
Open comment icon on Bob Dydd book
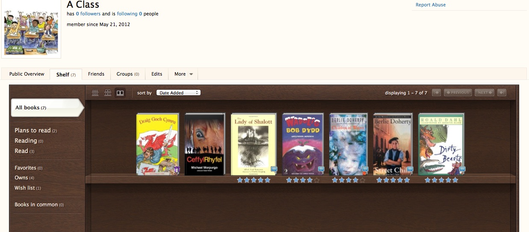tap(321, 170)
